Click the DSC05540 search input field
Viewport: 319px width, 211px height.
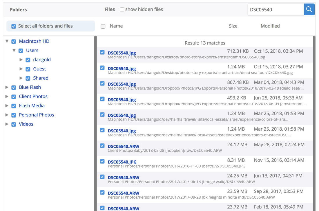tap(275, 10)
